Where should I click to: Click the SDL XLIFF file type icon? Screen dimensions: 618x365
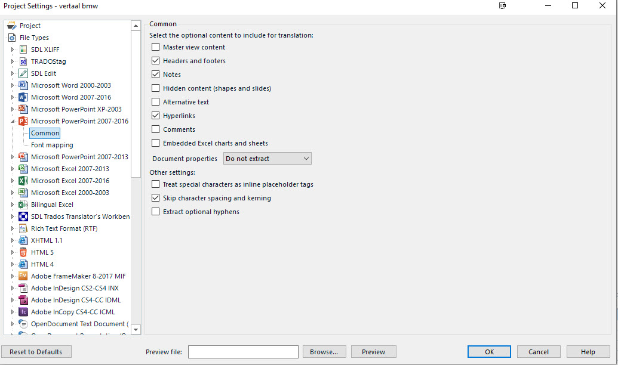(23, 50)
